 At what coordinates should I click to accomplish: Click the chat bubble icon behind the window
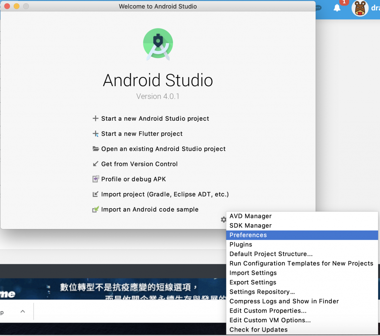point(318,8)
